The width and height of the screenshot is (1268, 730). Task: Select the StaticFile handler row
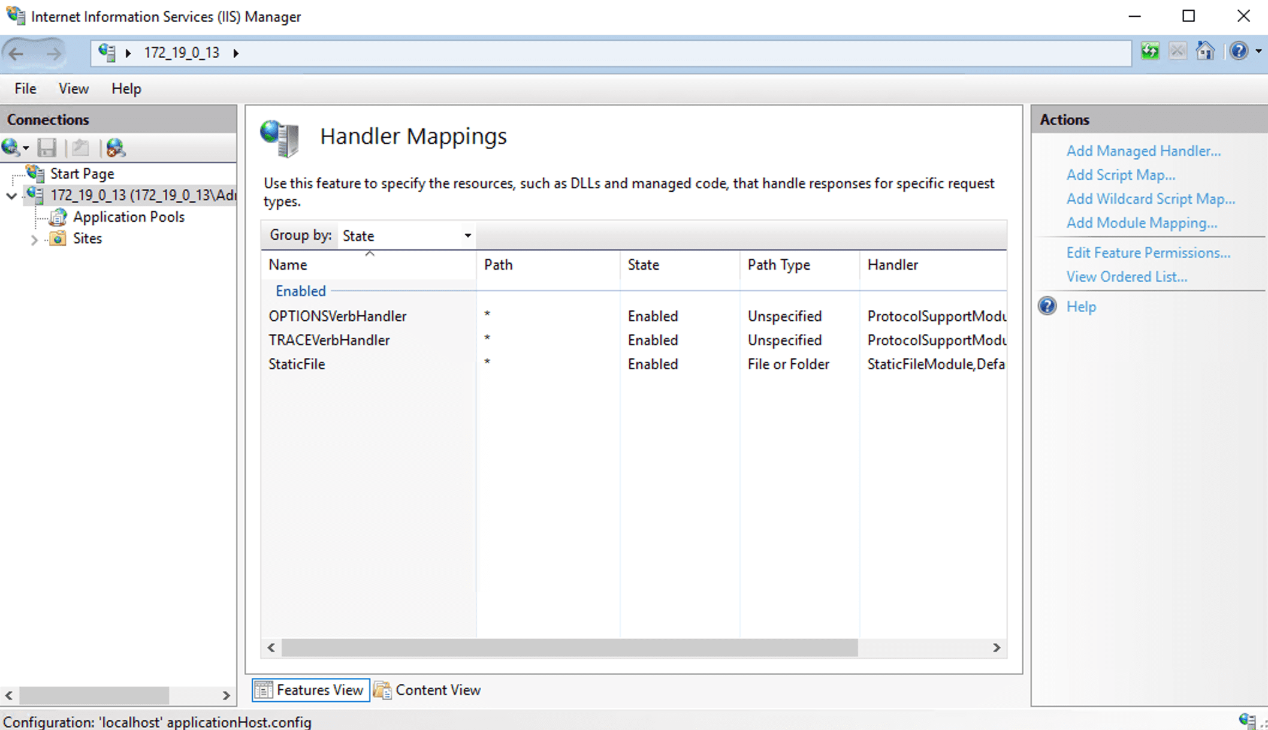coord(634,364)
